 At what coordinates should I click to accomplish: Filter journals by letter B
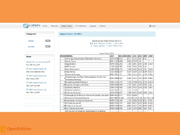point(94,43)
